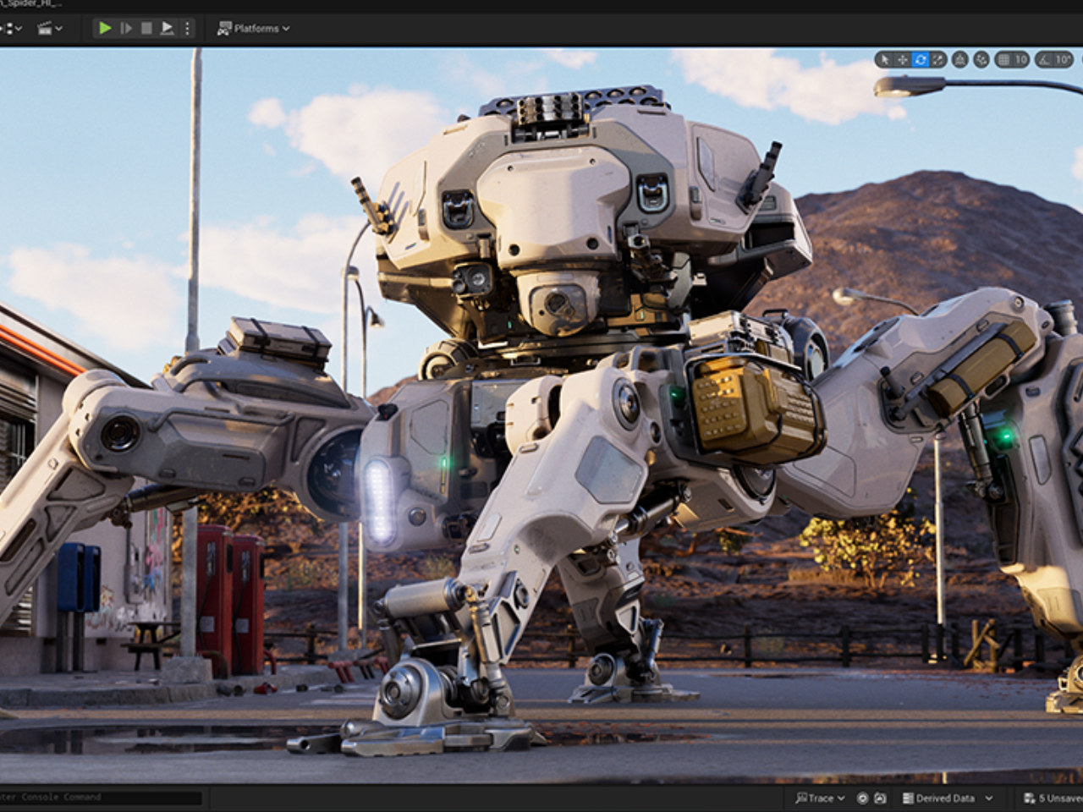
Task: Open the play options kebab menu
Action: 187,28
